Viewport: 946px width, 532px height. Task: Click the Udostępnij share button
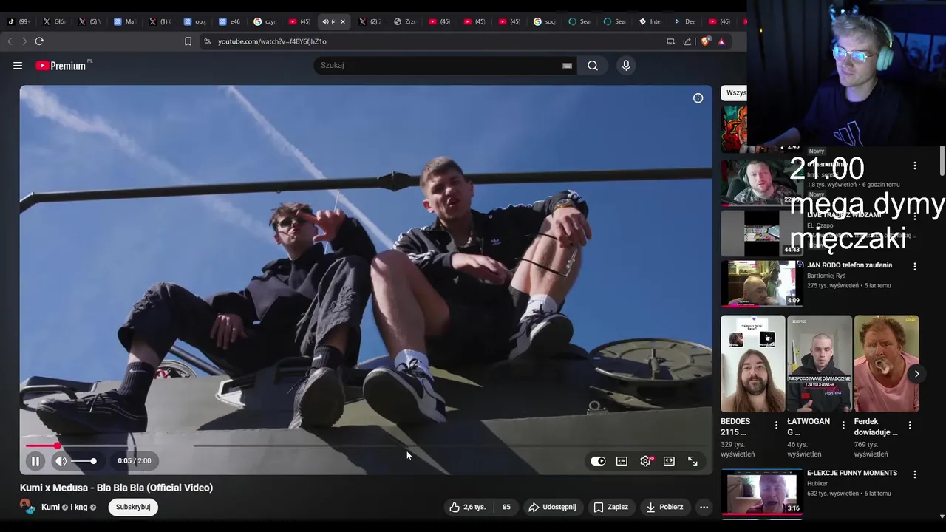click(552, 507)
